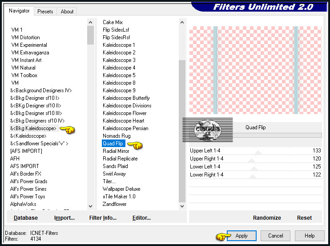Select Swirl Away filter

tap(114, 174)
